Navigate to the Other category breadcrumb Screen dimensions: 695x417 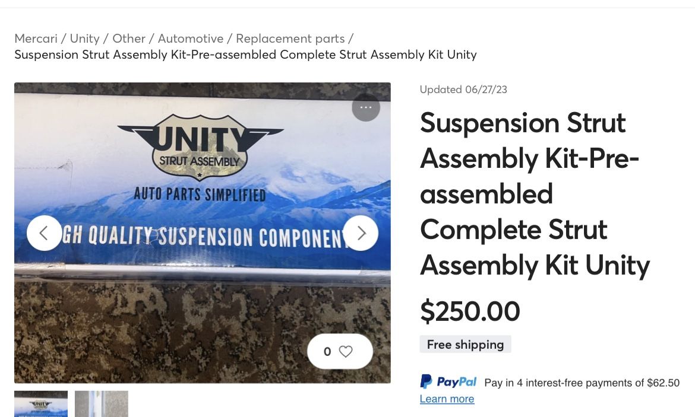[x=128, y=39]
